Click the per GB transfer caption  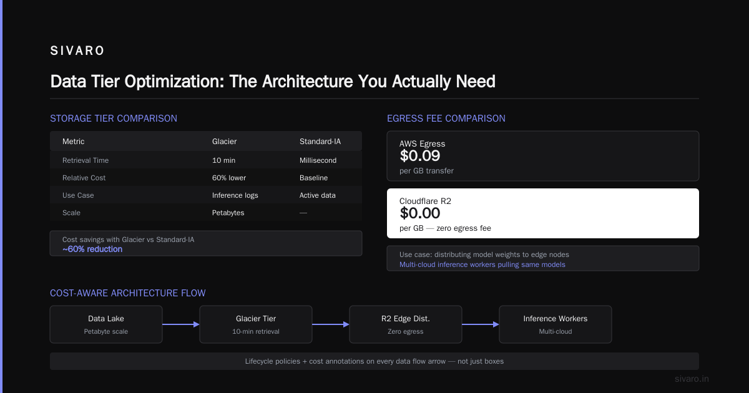click(x=426, y=170)
